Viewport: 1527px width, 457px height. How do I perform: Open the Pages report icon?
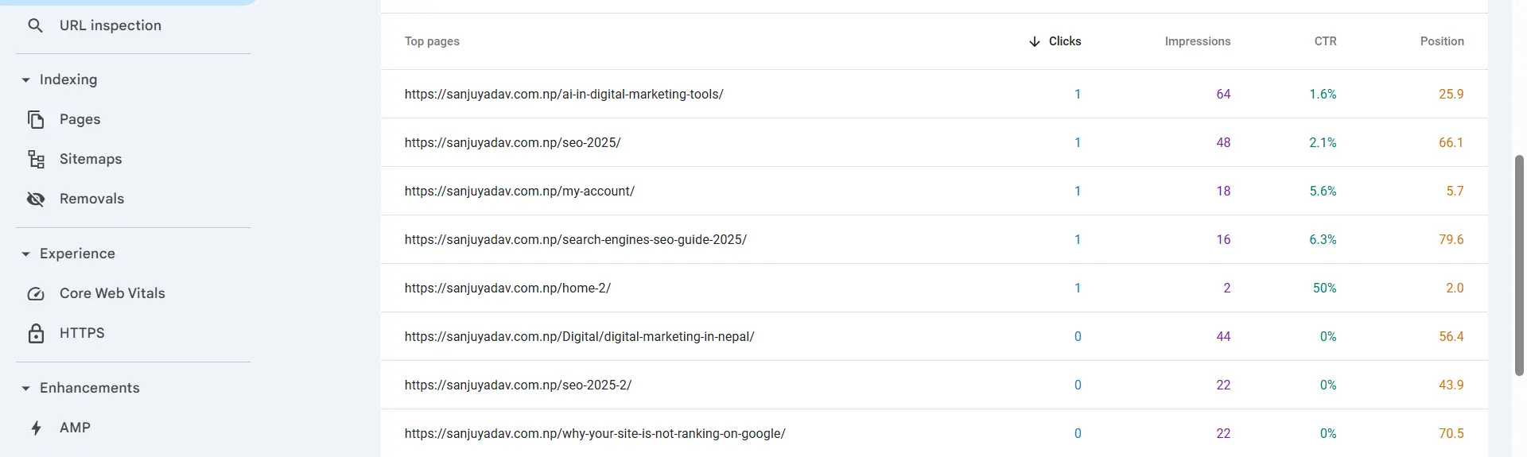point(36,119)
